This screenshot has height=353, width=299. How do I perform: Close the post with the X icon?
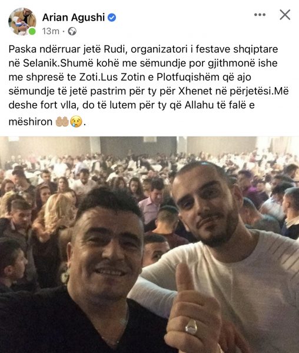(285, 15)
